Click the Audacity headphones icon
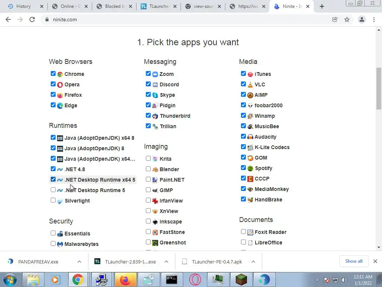The image size is (382, 287). [250, 137]
